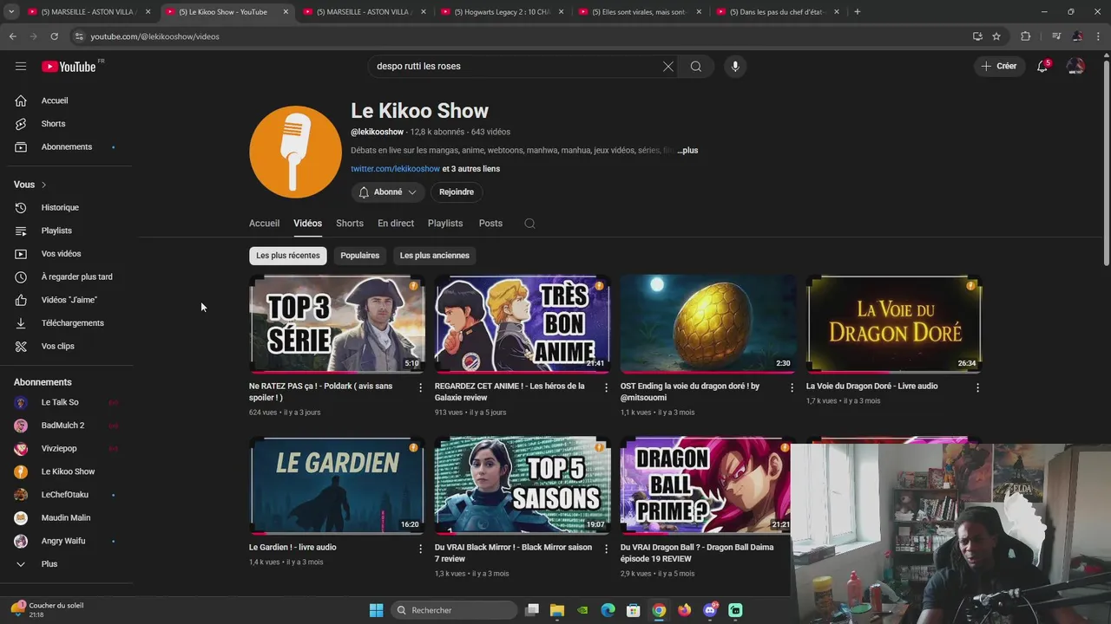
Task: Search within channel using magnifier icon
Action: tap(529, 224)
